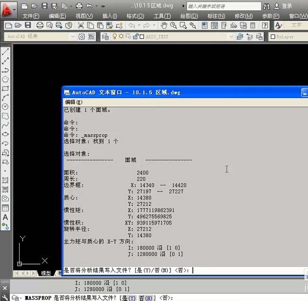The height and width of the screenshot is (301, 308).
Task: Click the text window command prompt input
Action: 185,270
